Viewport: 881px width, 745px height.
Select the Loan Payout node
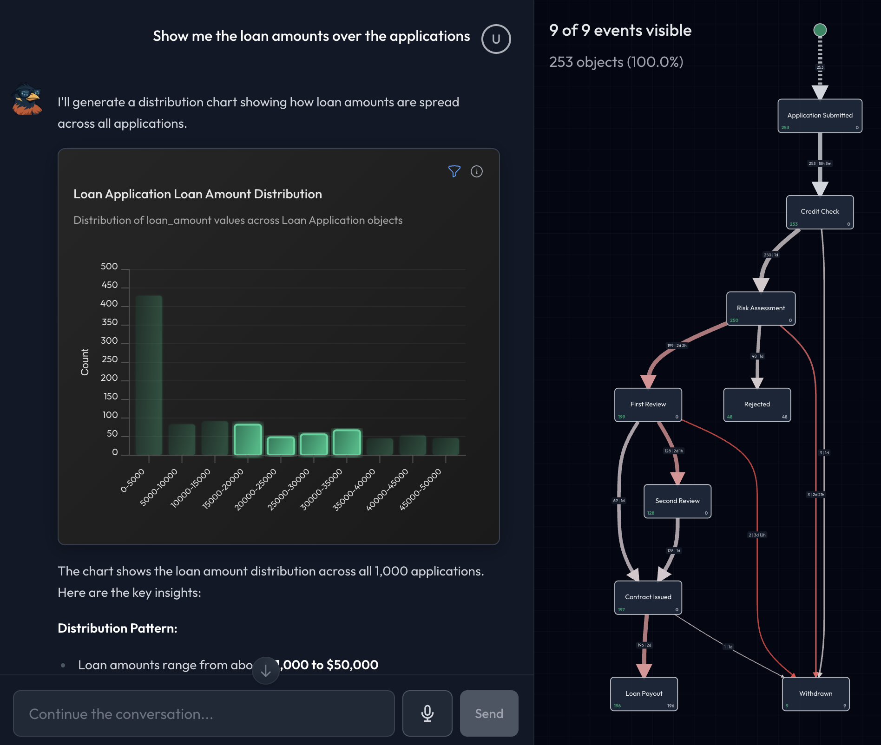pyautogui.click(x=644, y=694)
